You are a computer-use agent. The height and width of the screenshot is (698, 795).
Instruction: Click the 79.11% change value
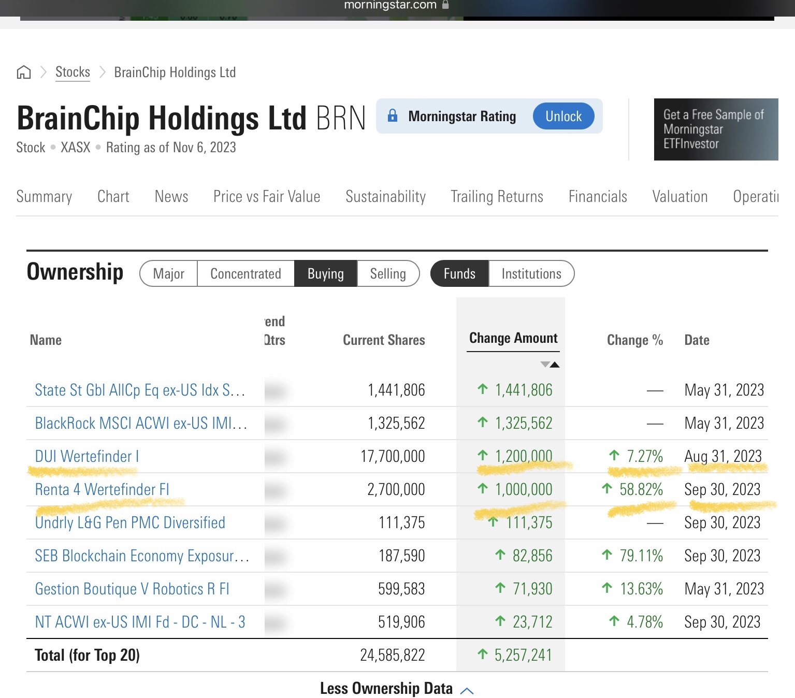(641, 556)
